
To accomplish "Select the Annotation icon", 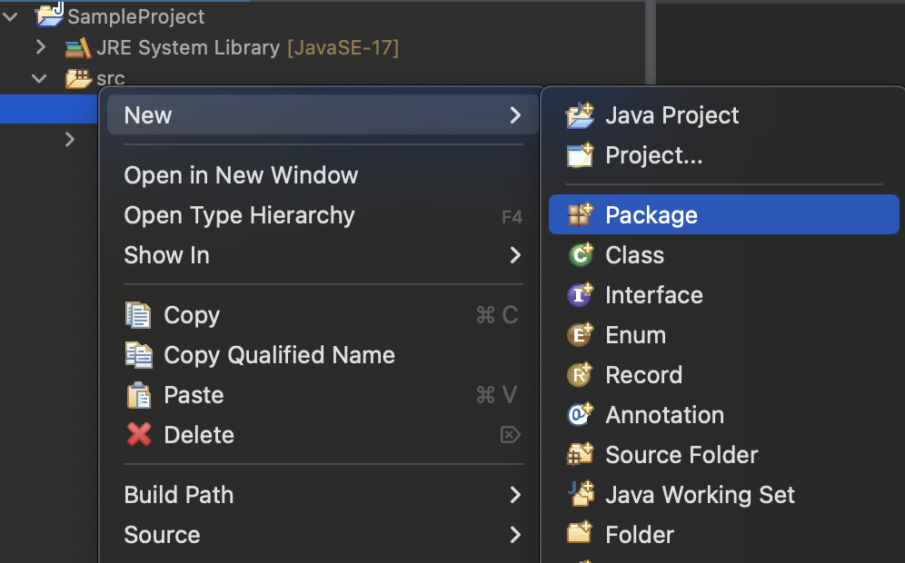I will coord(580,415).
